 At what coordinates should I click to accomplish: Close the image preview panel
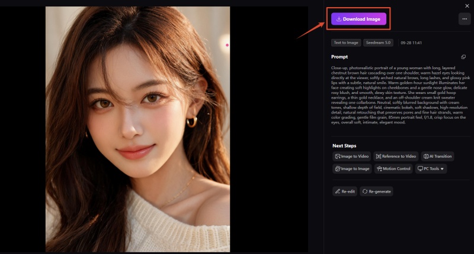coord(467,6)
